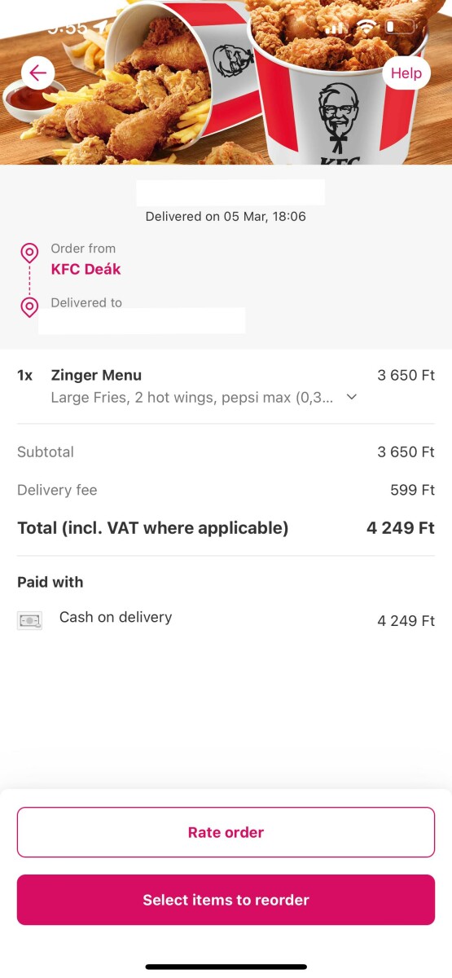
Task: Tap the cash payment icon
Action: pyautogui.click(x=29, y=620)
